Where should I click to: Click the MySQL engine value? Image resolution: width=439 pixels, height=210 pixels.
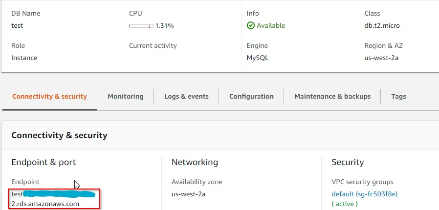(258, 58)
